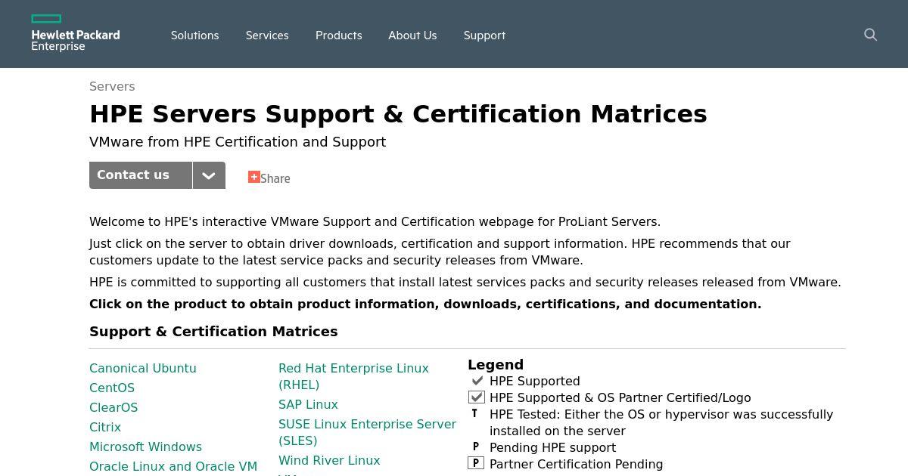Open the search magnifier icon
Image resolution: width=908 pixels, height=476 pixels.
870,35
